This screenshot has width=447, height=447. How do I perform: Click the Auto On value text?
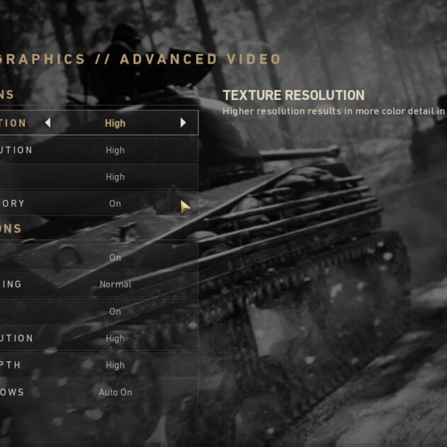tap(115, 392)
